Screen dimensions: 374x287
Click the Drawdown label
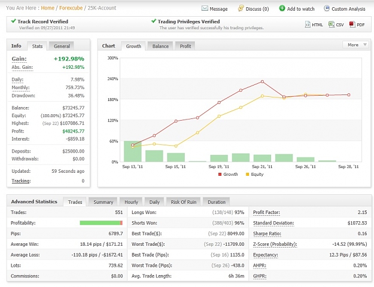pos(23,96)
